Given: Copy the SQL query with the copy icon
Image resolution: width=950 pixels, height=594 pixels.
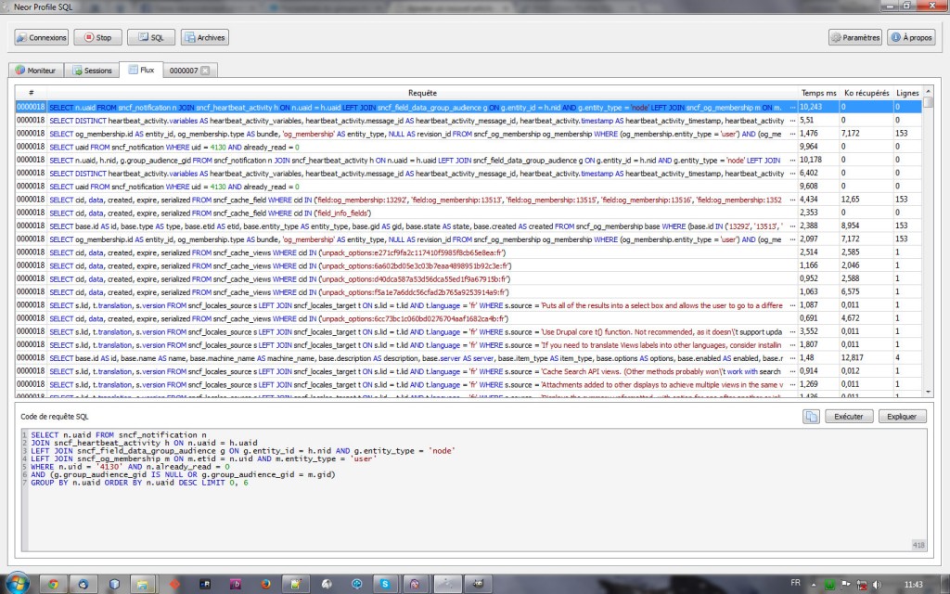Looking at the screenshot, I should [x=810, y=417].
